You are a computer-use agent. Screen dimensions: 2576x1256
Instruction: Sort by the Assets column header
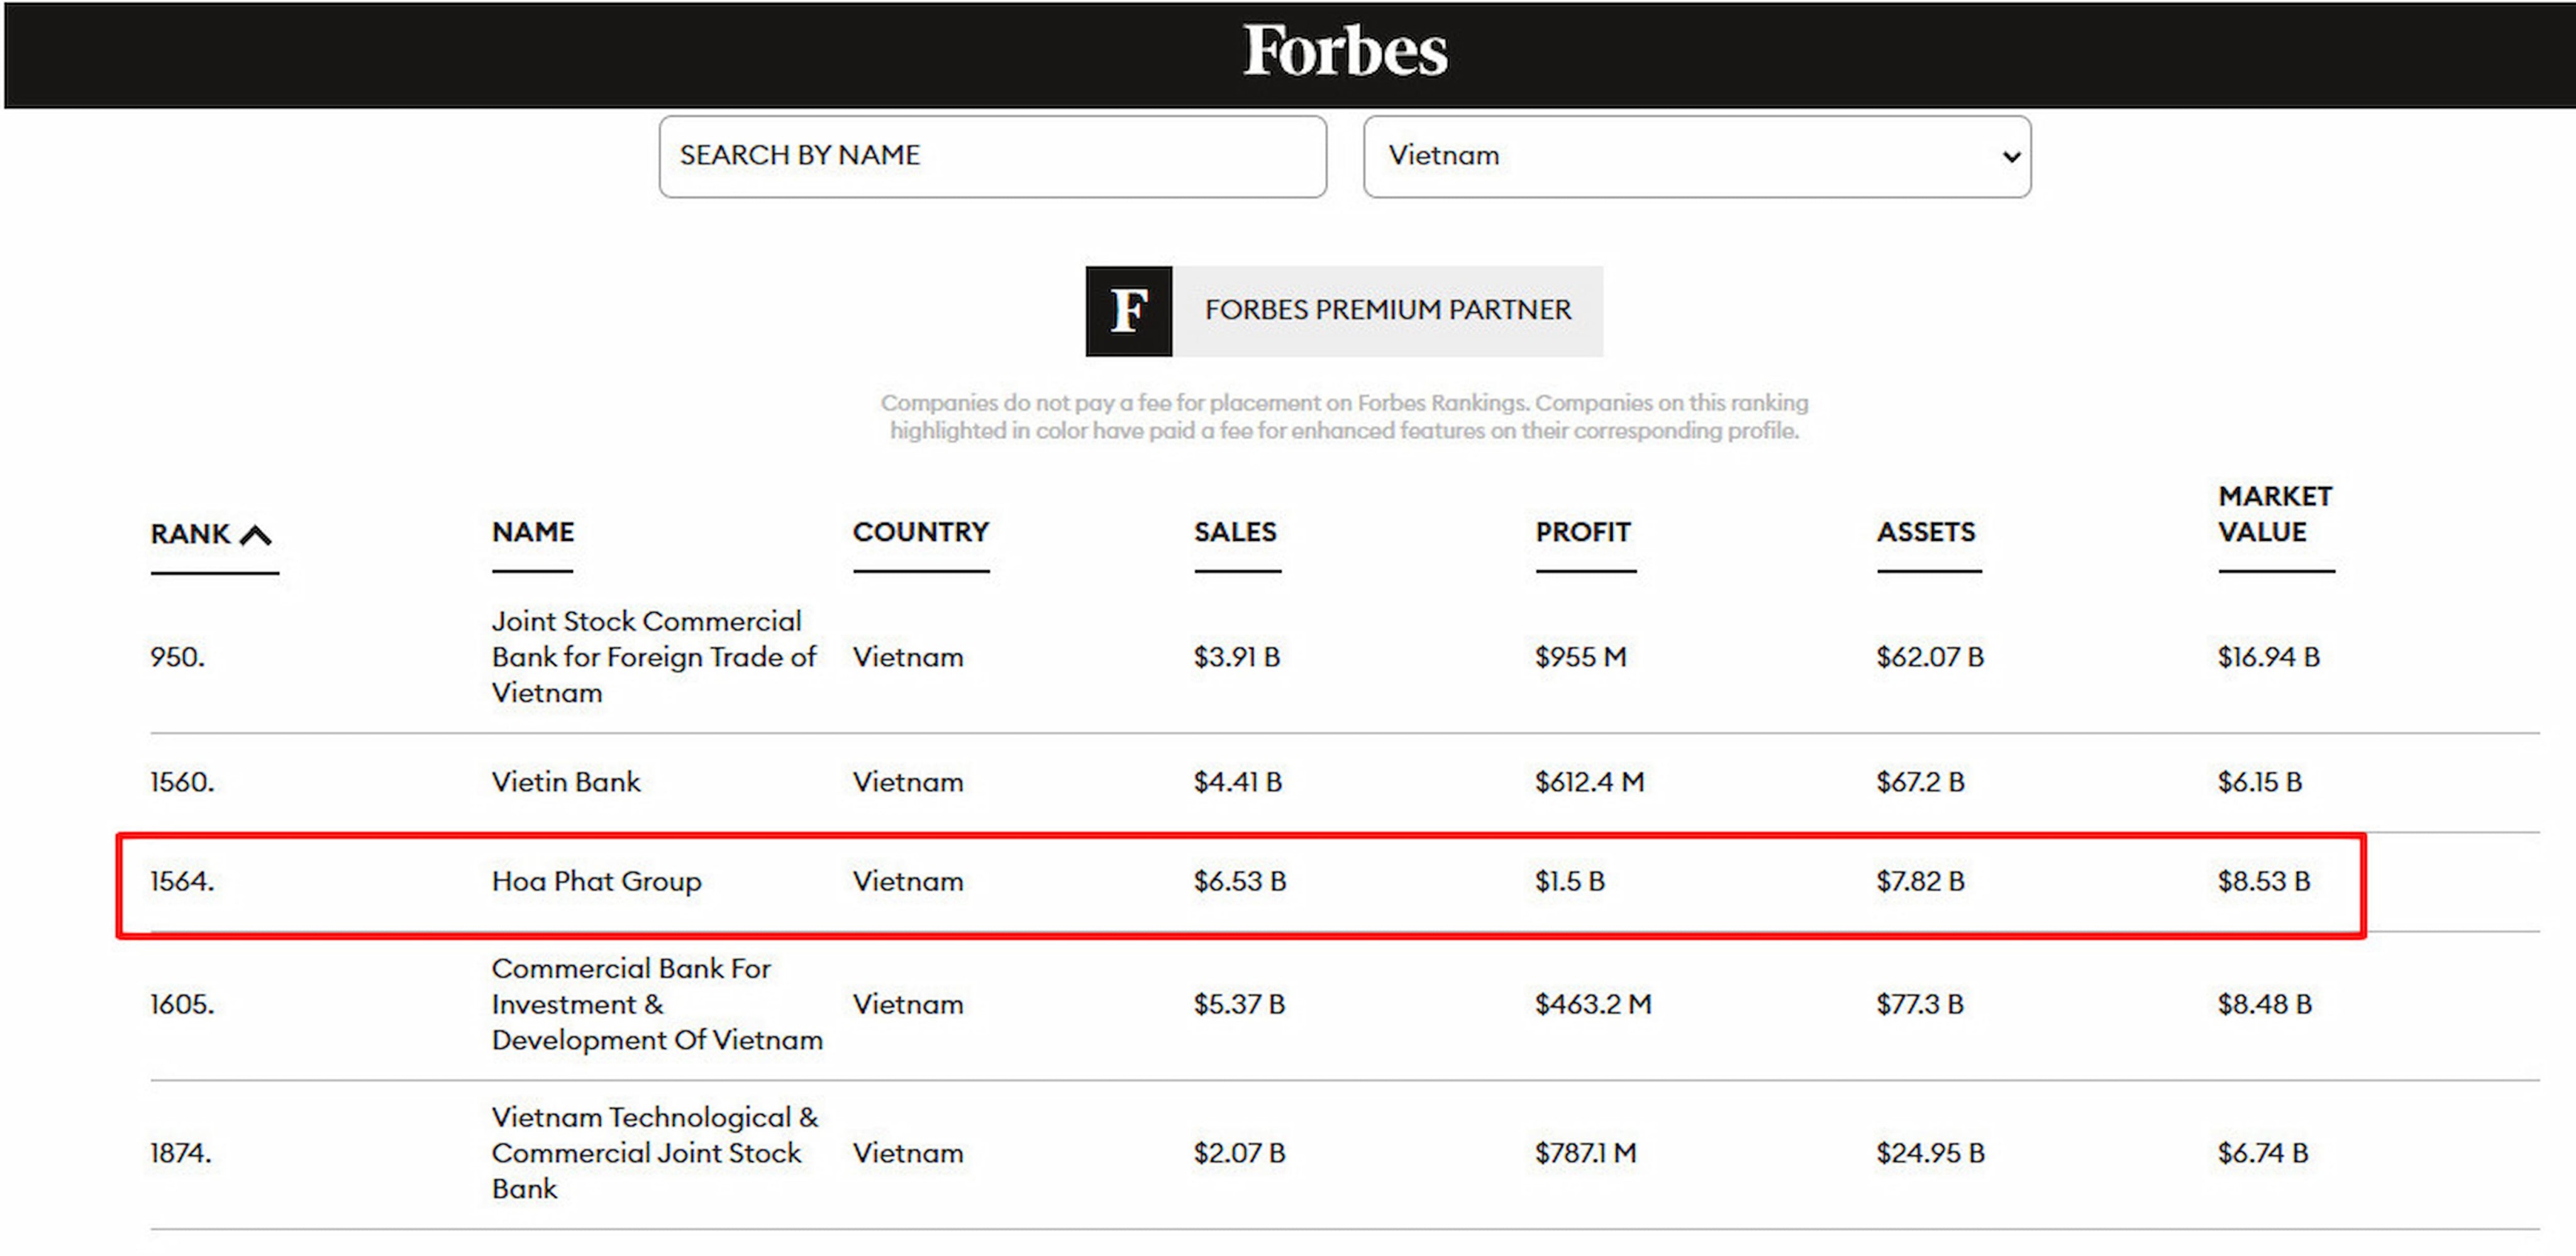(1926, 532)
